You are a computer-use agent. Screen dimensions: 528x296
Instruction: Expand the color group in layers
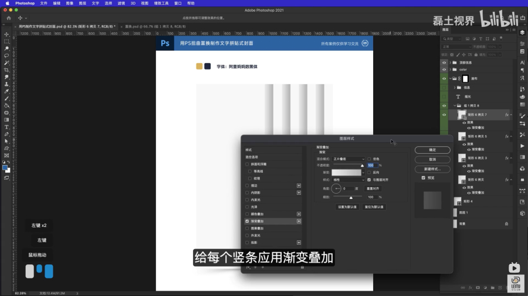pos(450,70)
